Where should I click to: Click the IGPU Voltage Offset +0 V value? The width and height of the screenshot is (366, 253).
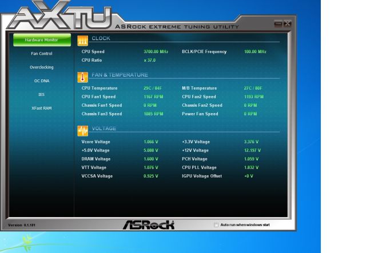pos(249,176)
